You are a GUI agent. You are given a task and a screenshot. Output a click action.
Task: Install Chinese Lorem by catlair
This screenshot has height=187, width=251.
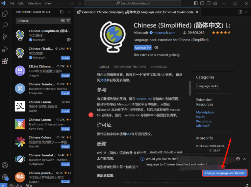coord(66,111)
